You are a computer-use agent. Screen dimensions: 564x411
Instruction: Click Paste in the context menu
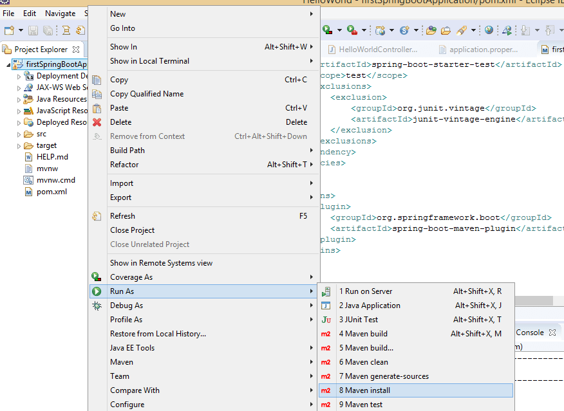tap(204, 108)
